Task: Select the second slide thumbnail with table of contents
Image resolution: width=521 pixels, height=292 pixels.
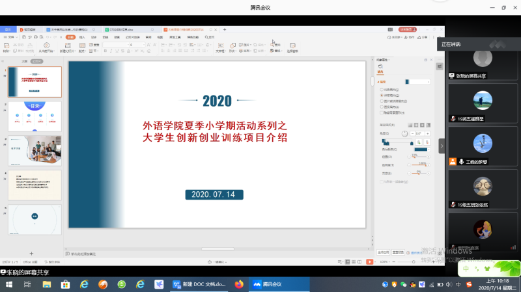Action: (35, 116)
